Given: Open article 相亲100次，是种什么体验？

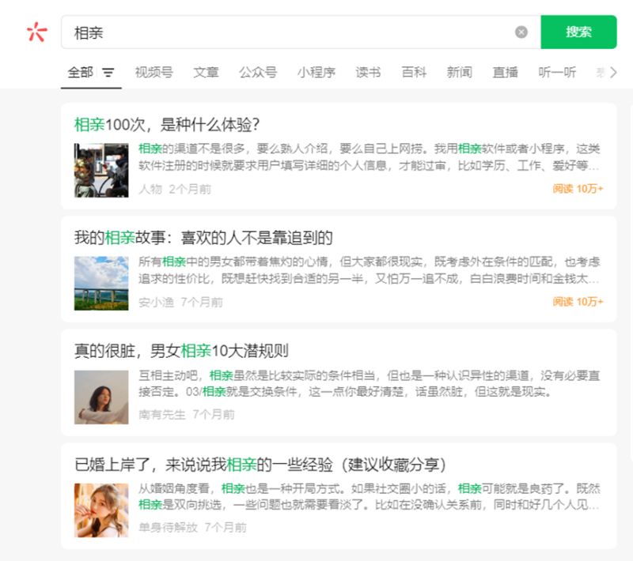Looking at the screenshot, I should [x=167, y=124].
